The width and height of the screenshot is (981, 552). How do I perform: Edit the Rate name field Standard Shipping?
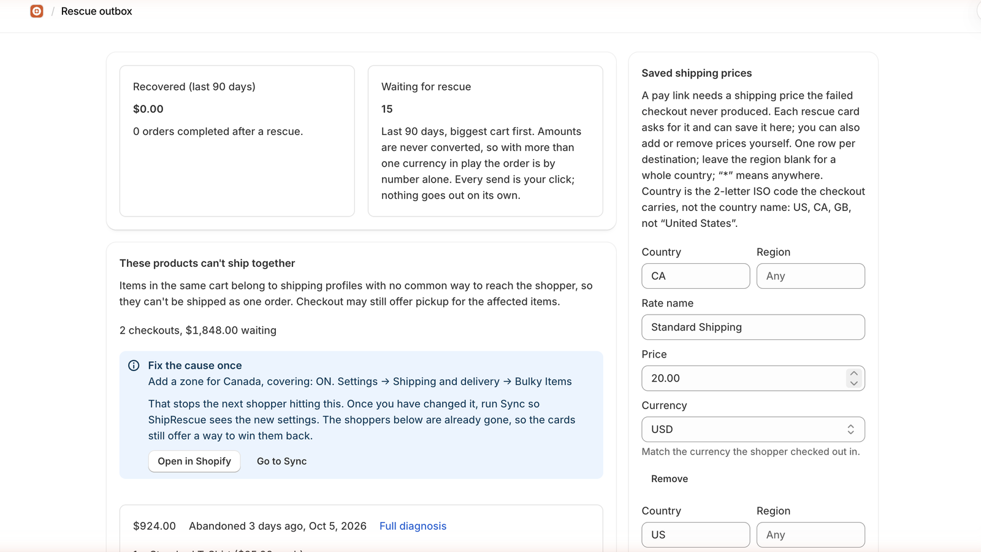[x=753, y=327]
